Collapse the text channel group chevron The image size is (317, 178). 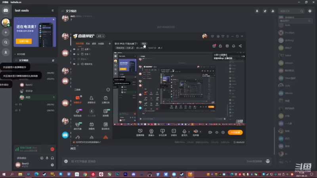coord(15,54)
